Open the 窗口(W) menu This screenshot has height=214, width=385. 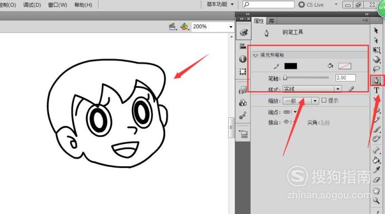pyautogui.click(x=57, y=4)
